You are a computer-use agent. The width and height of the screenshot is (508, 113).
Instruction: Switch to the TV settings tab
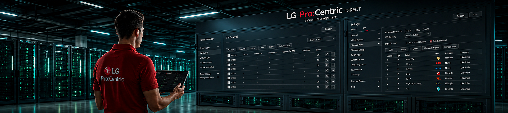(x=364, y=28)
